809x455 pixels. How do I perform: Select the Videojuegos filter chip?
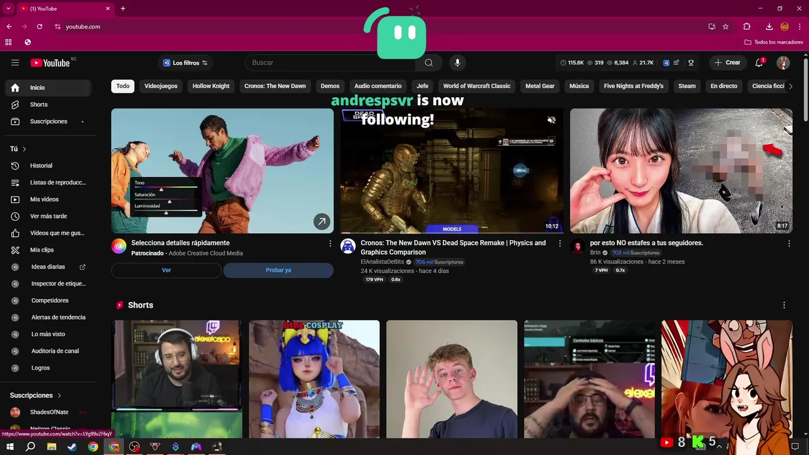coord(161,86)
